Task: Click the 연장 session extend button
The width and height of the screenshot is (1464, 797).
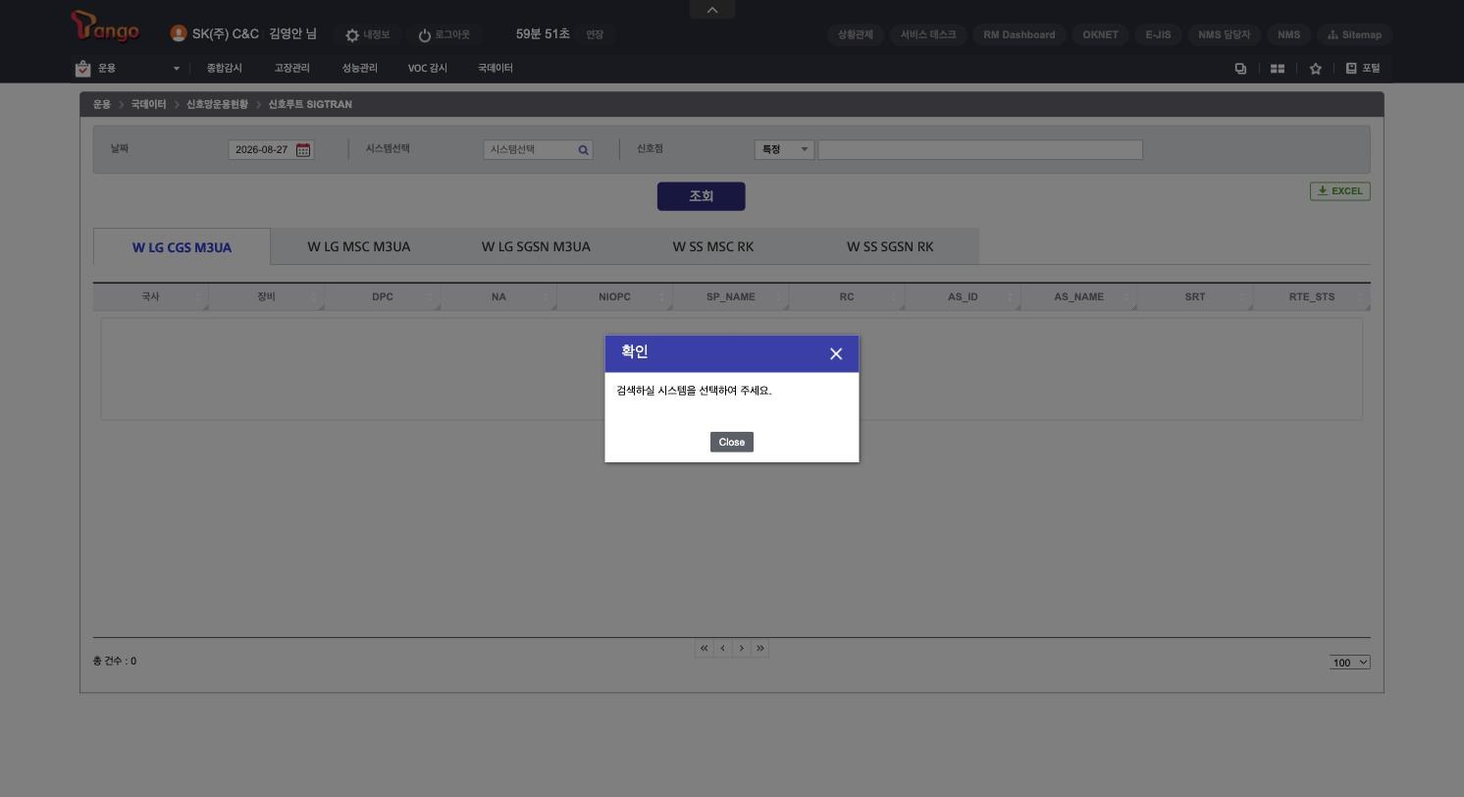Action: (x=595, y=34)
